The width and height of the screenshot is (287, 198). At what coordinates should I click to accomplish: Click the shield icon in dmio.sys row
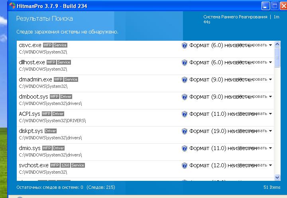click(184, 148)
